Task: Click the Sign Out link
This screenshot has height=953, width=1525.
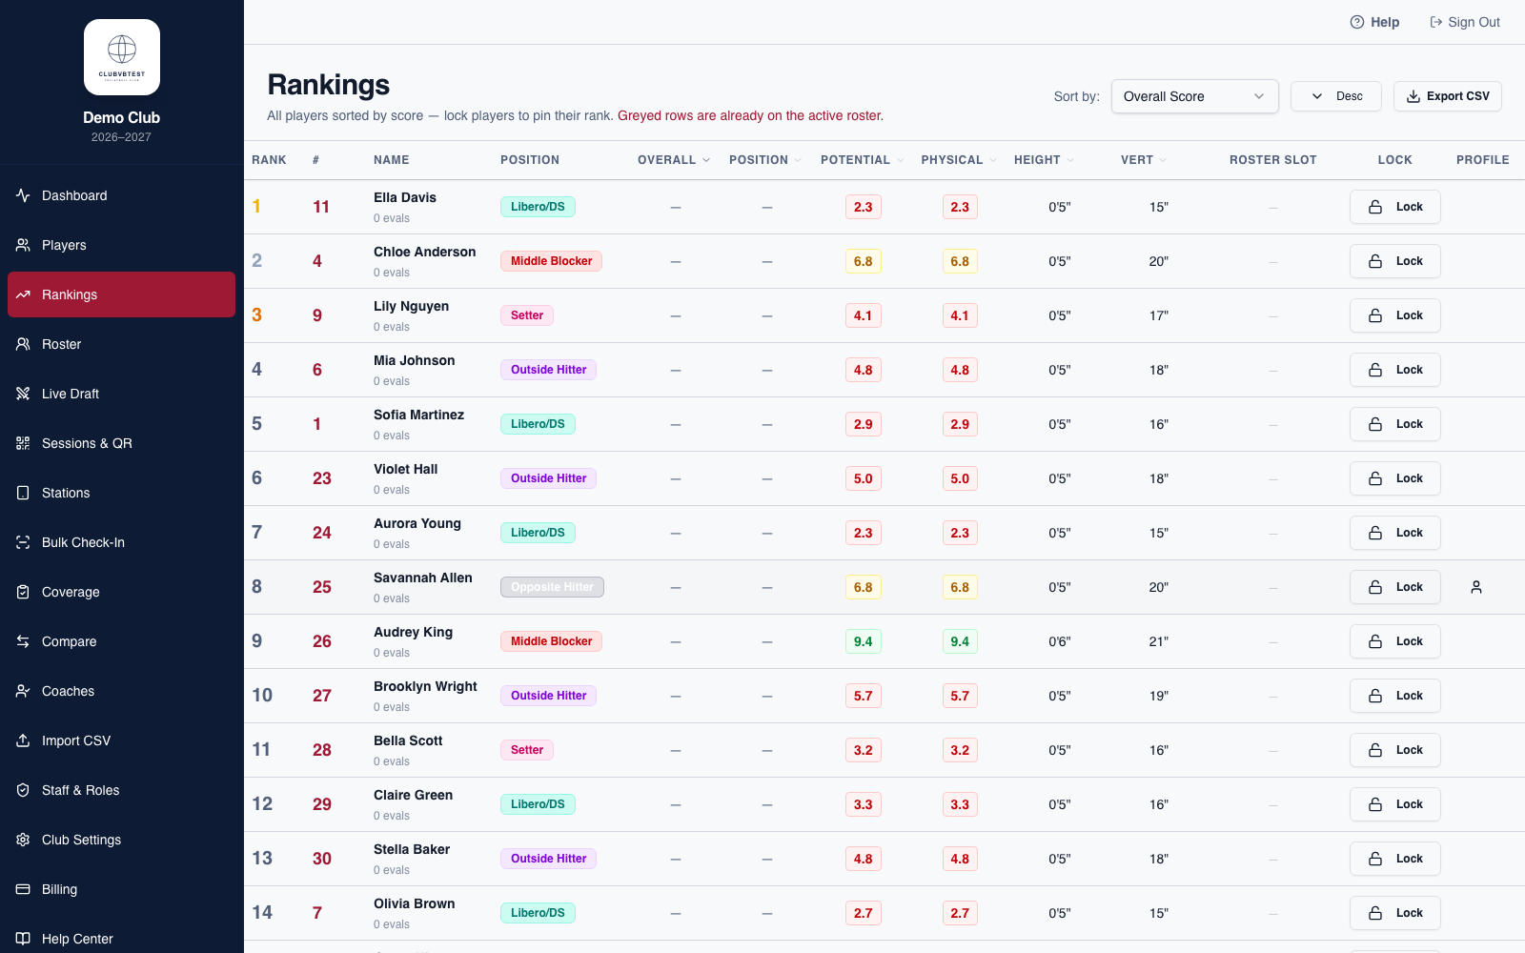Action: (x=1465, y=22)
